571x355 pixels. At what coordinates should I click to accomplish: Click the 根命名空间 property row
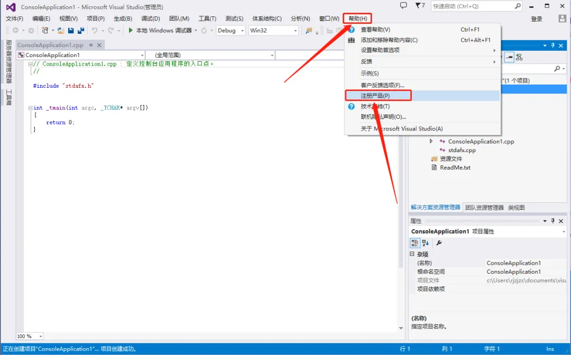coord(488,272)
